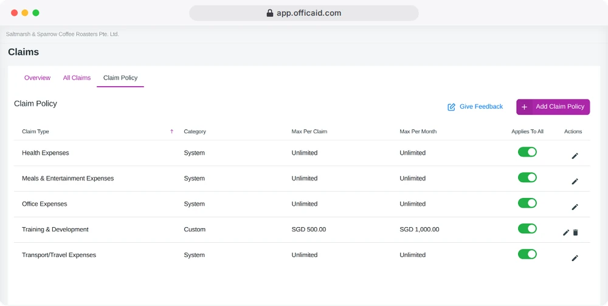This screenshot has width=608, height=306.
Task: Edit Meals & Entertainment Expenses pencil icon
Action: point(575,182)
